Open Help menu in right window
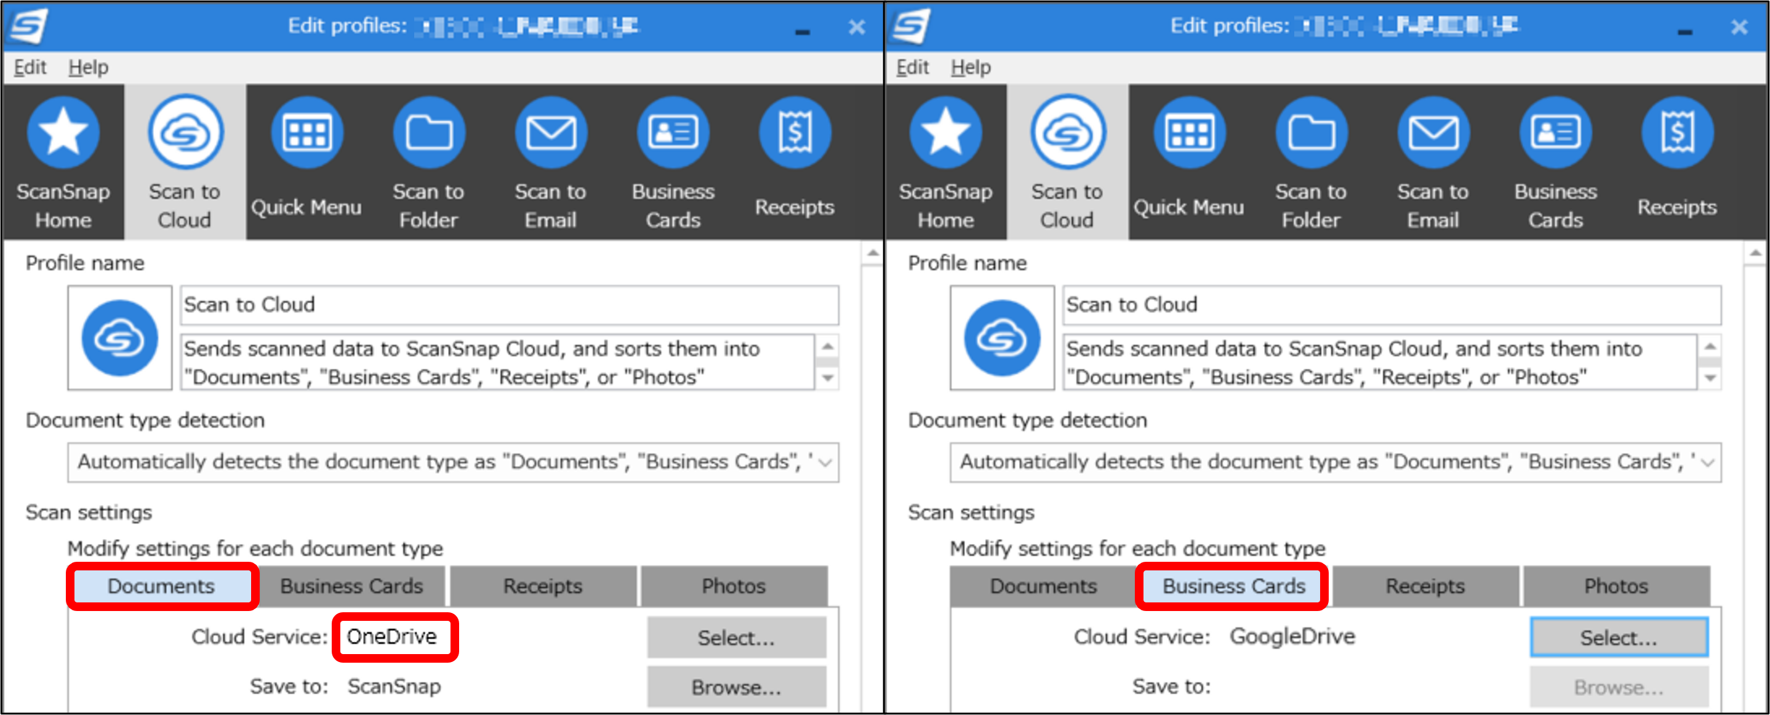The image size is (1770, 715). pos(971,67)
